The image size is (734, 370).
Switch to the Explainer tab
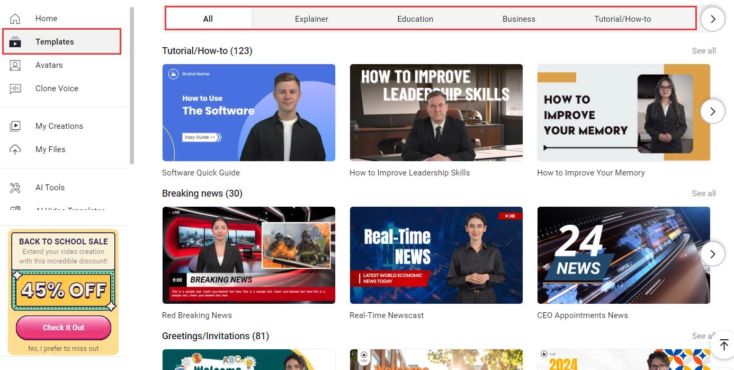click(311, 19)
